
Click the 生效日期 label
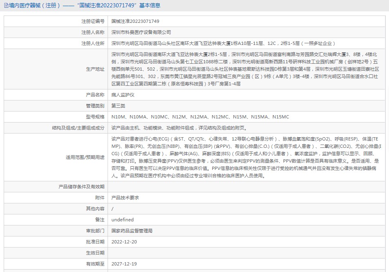[95, 253]
